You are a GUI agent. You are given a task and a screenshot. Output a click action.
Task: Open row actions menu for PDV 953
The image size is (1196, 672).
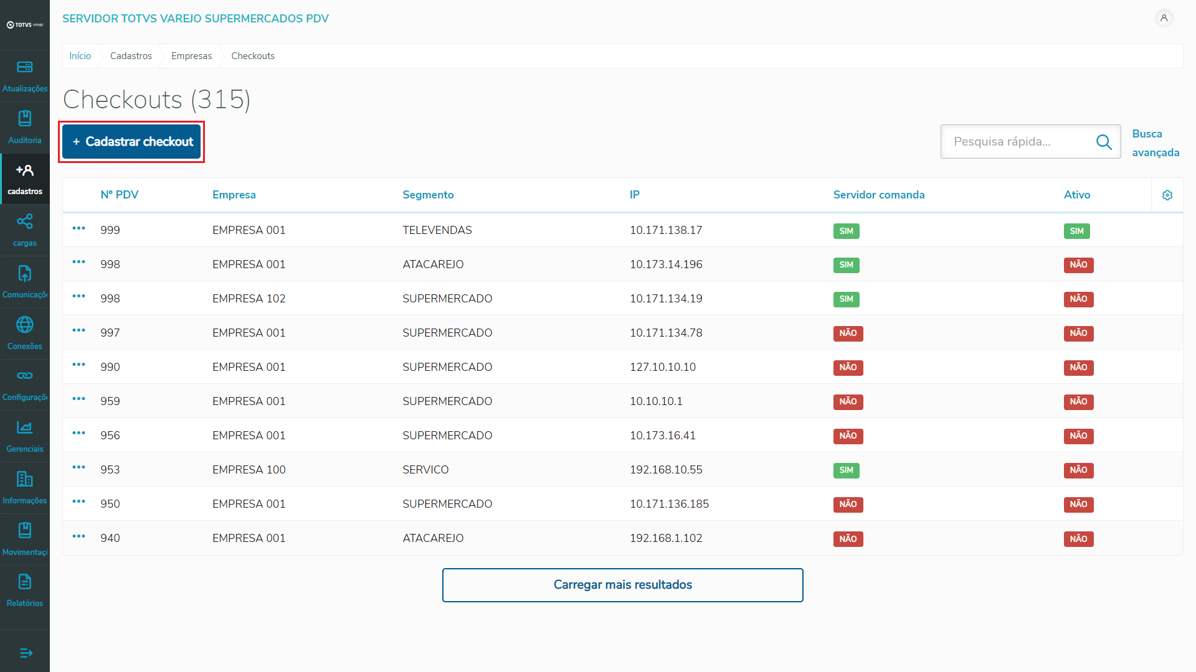[x=78, y=467]
